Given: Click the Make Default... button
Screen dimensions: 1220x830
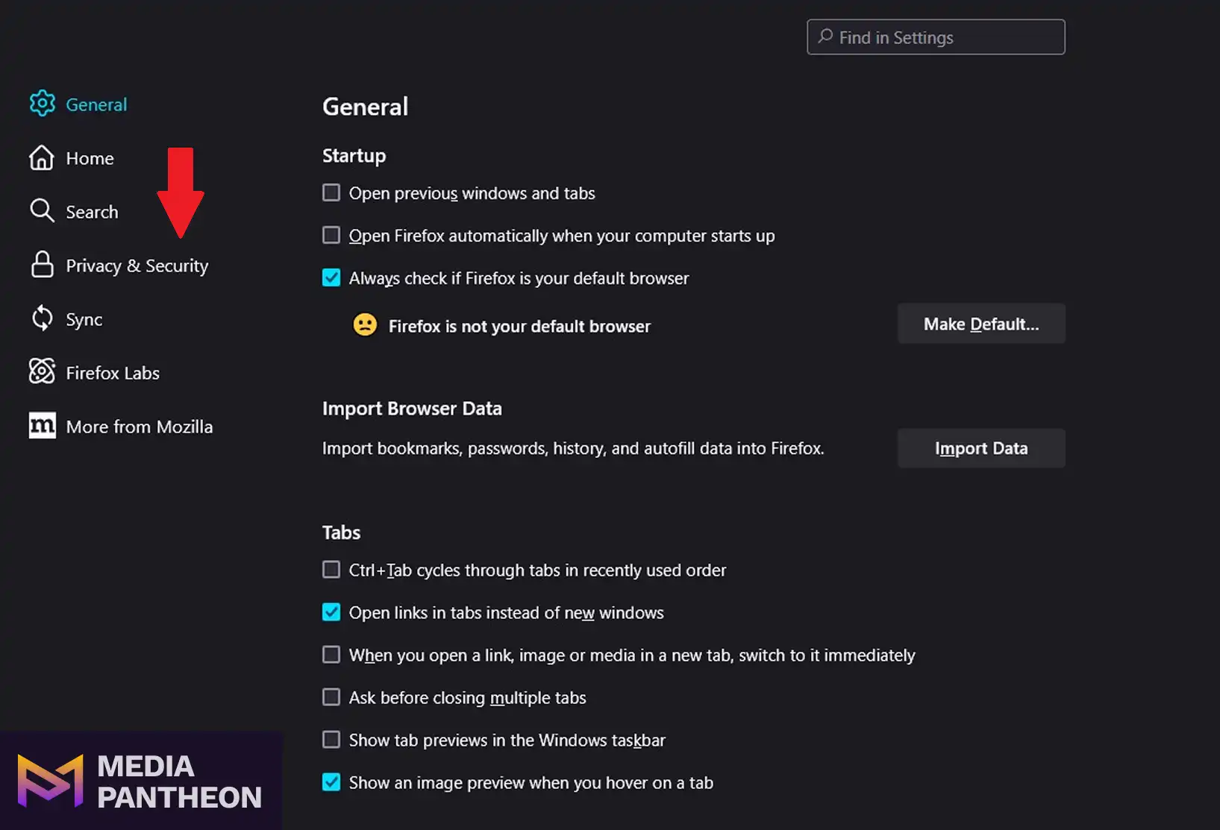Looking at the screenshot, I should 981,324.
